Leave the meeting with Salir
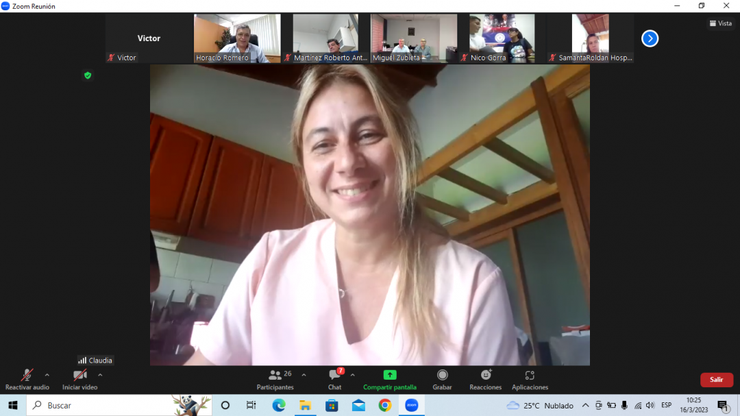The image size is (740, 416). click(717, 380)
